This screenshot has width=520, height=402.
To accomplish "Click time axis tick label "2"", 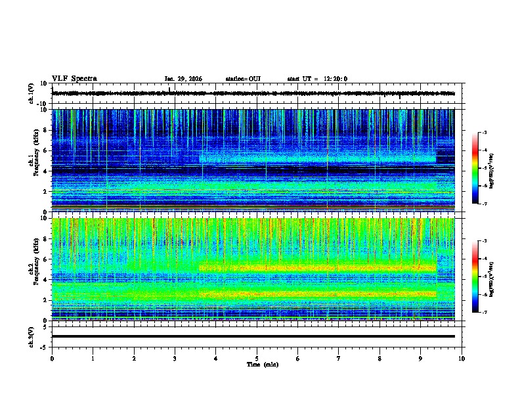I will pyautogui.click(x=134, y=359).
